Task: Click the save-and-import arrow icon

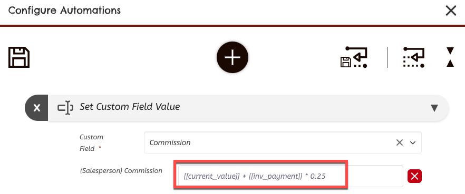Action: (354, 57)
